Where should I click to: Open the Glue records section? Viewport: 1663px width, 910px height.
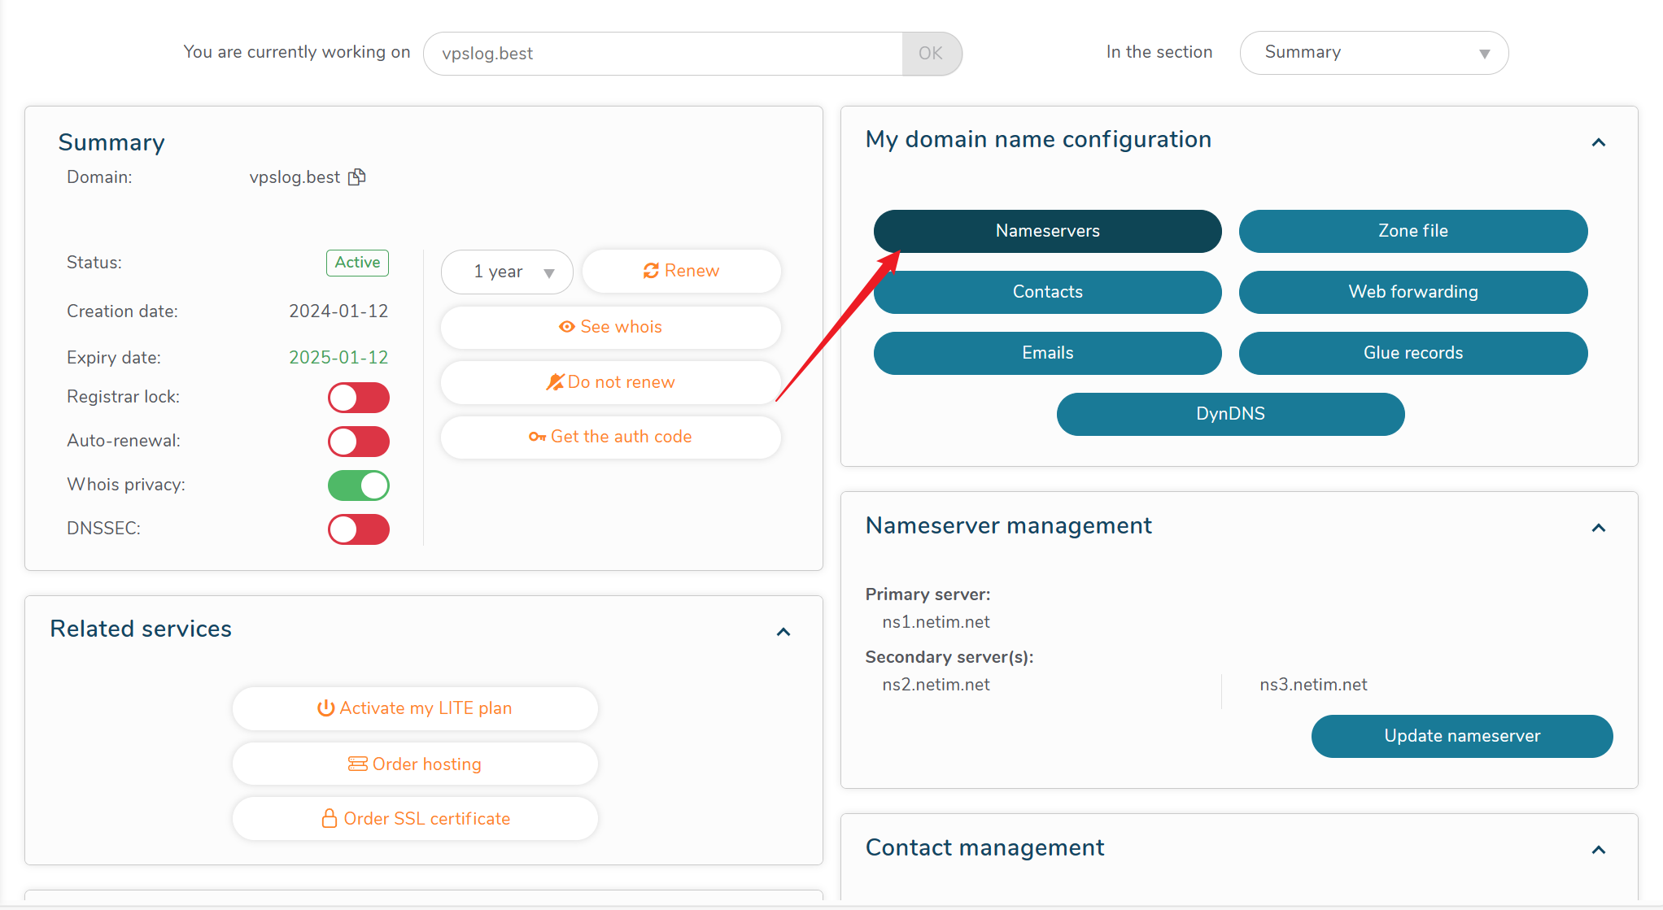pos(1412,353)
